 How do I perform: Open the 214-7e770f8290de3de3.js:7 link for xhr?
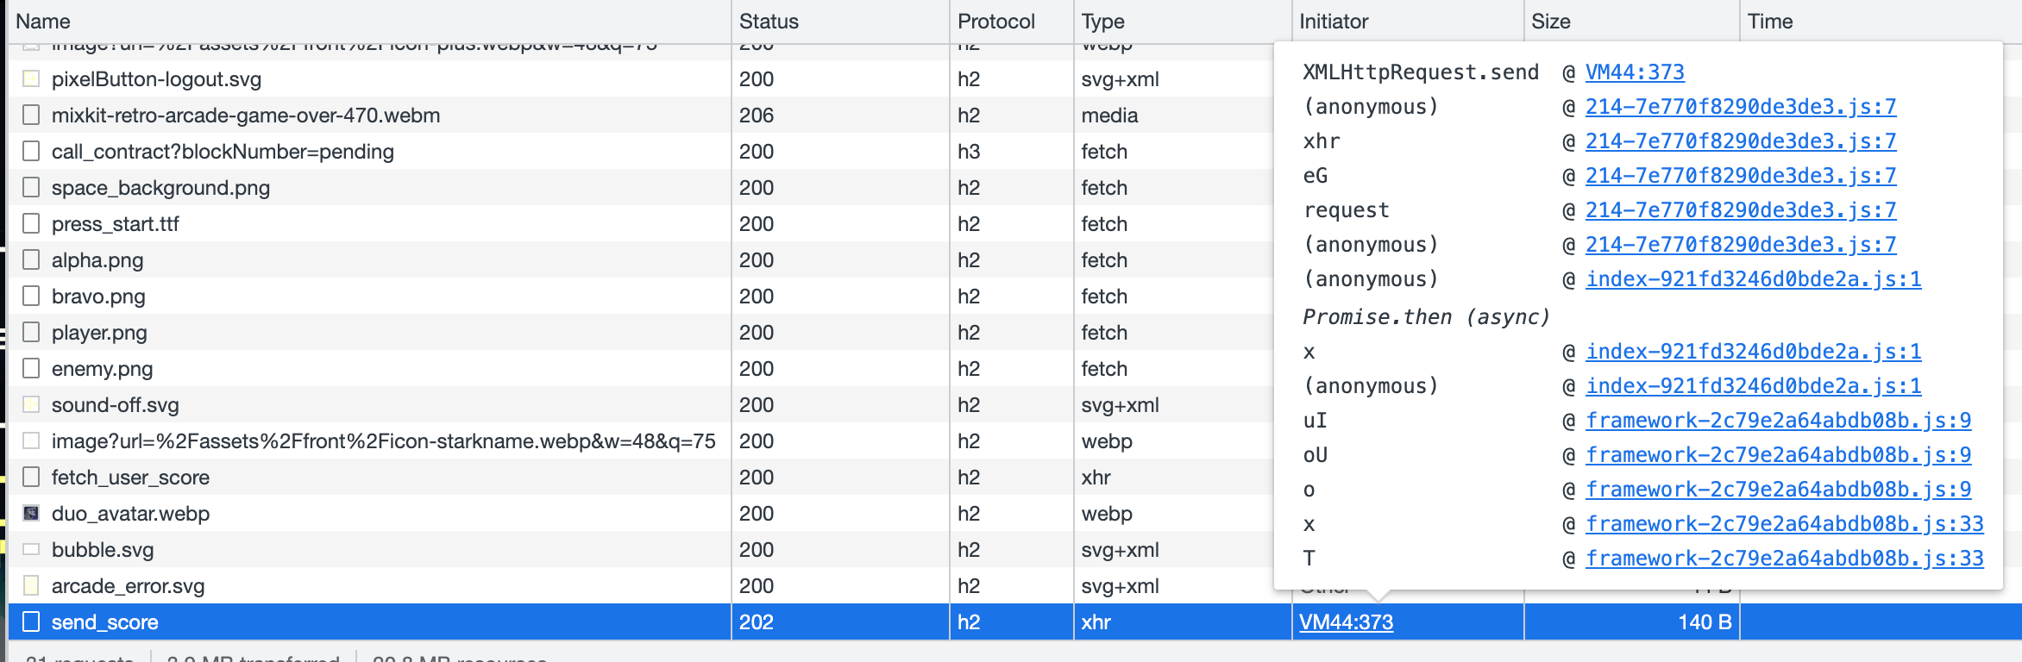[1741, 141]
